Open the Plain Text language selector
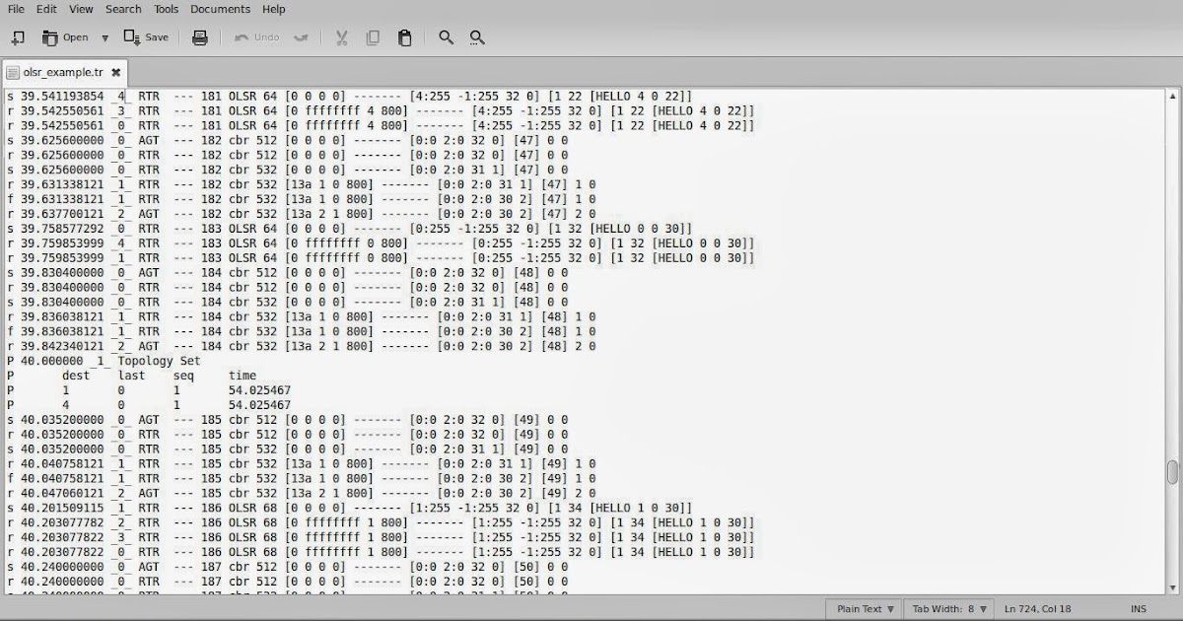Screen dimensions: 1183x621 coord(863,608)
